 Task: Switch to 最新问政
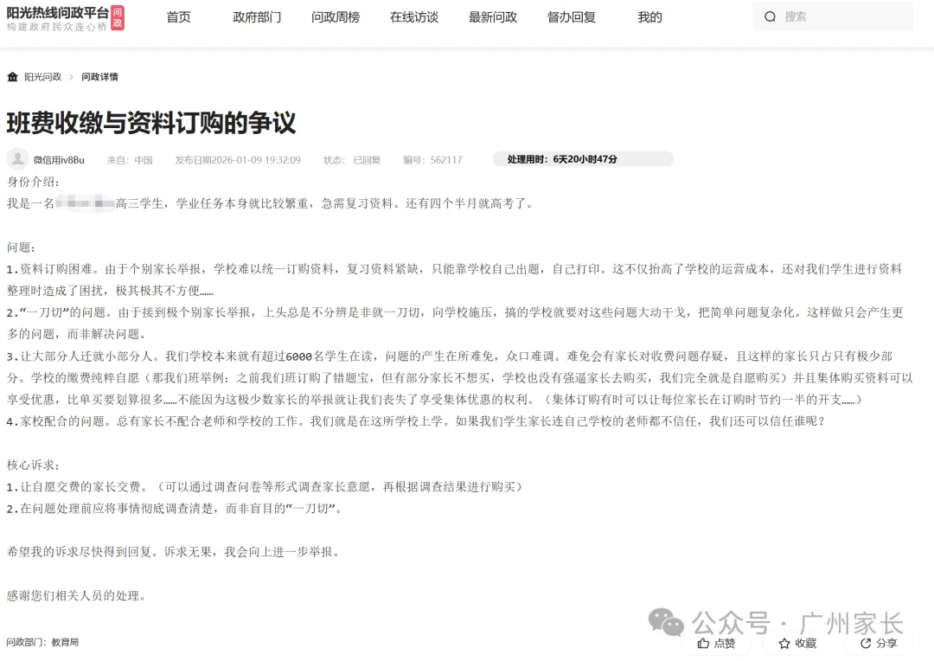pos(493,17)
